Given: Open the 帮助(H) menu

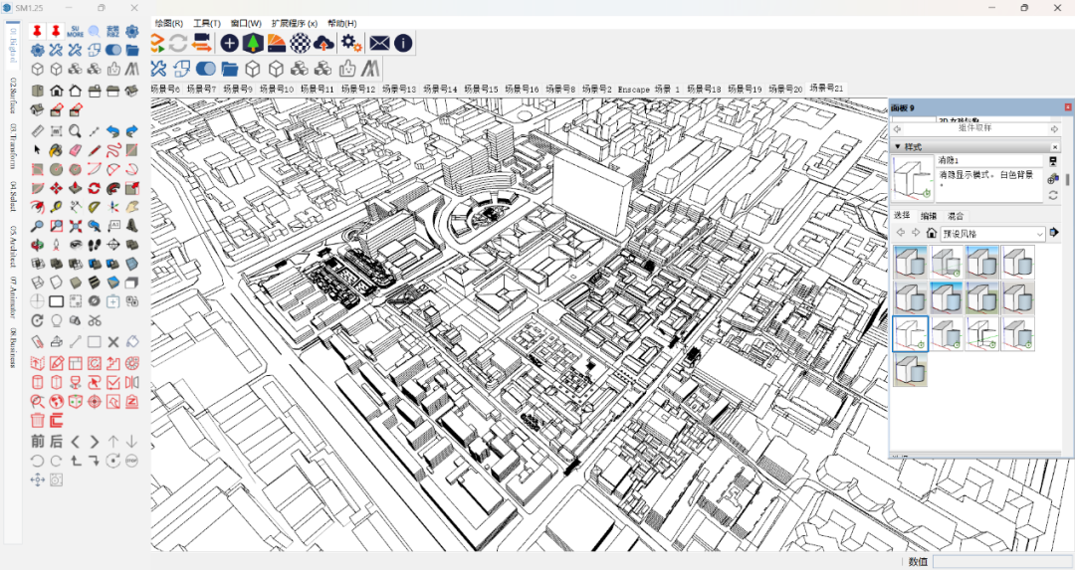Looking at the screenshot, I should tap(342, 23).
